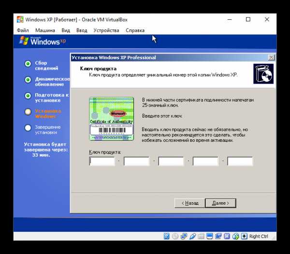Click the USB devices icon in status bar
Viewport: 290px width, 254px height.
192,236
